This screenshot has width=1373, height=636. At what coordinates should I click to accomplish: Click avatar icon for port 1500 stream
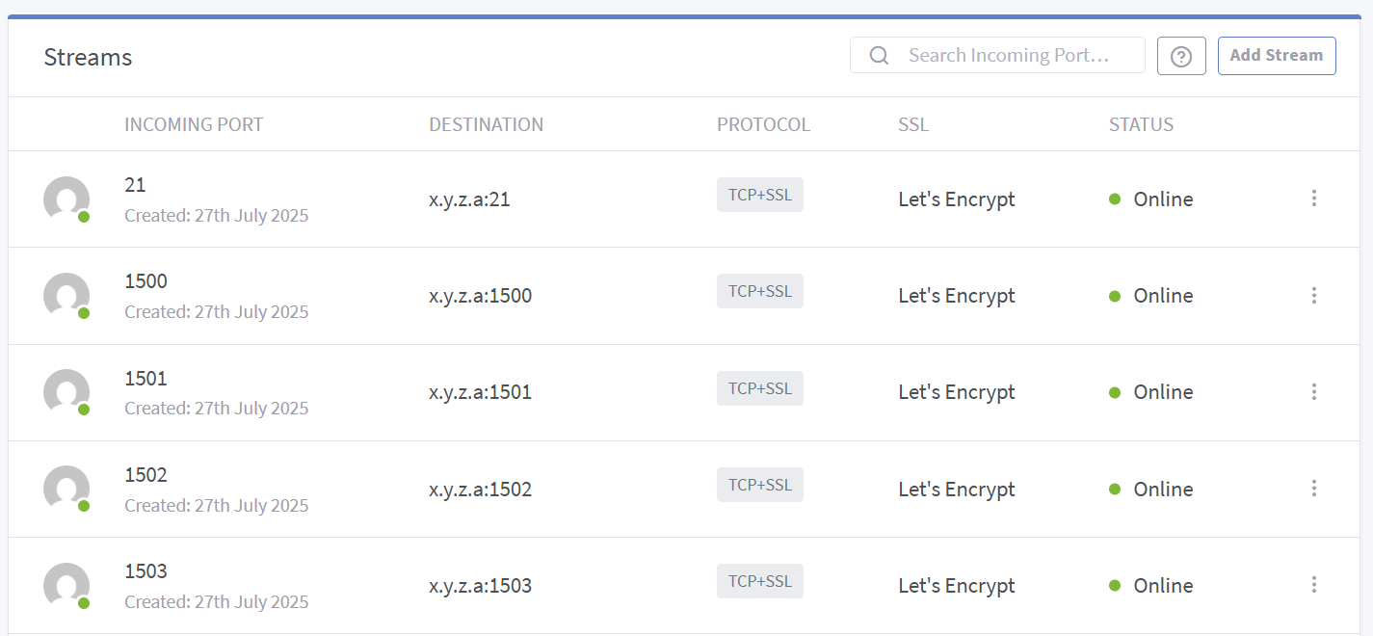66,296
